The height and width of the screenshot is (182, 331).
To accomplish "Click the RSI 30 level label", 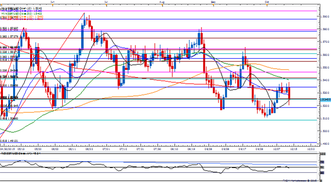I will click(322, 173).
